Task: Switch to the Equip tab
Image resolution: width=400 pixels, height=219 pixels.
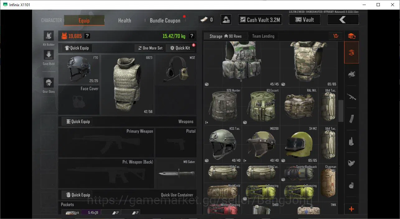Action: (84, 20)
